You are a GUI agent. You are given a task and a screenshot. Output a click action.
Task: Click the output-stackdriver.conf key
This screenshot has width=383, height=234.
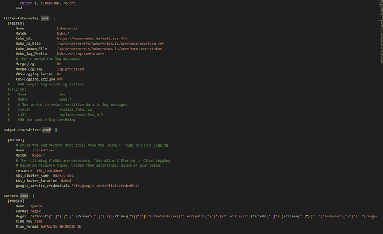(28, 130)
